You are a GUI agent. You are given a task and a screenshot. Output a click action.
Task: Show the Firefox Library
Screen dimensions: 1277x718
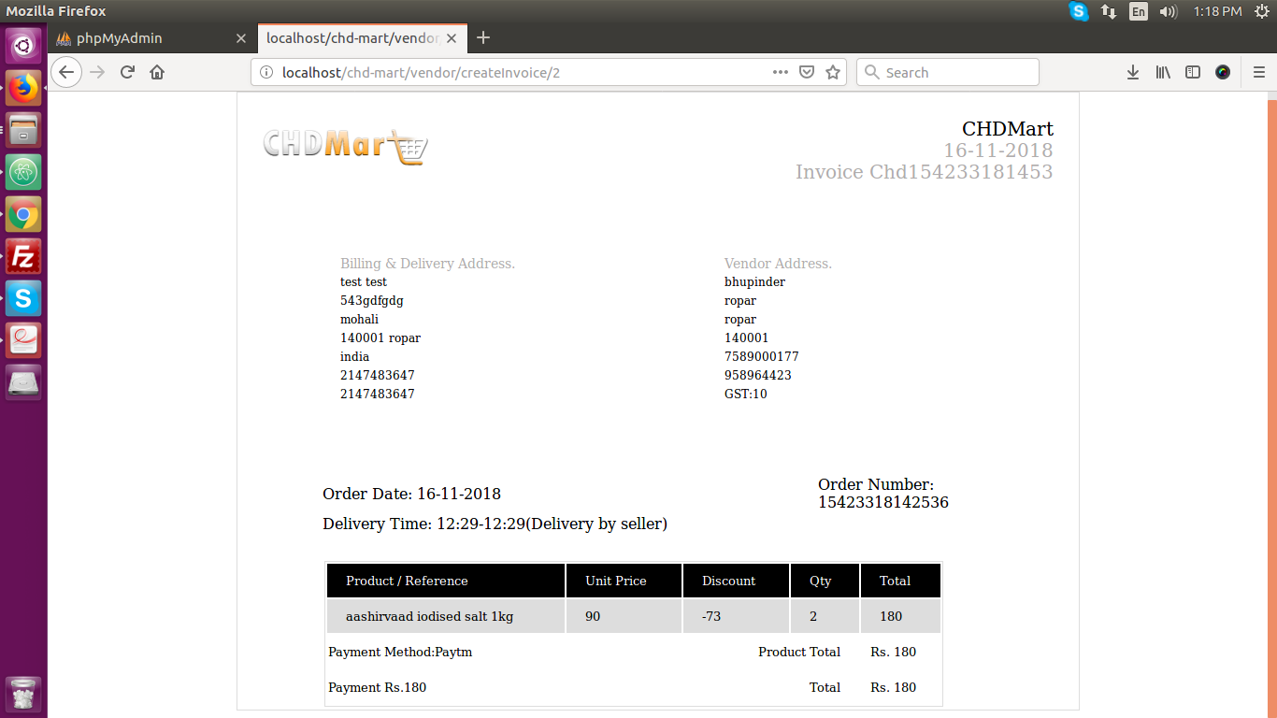(1163, 72)
